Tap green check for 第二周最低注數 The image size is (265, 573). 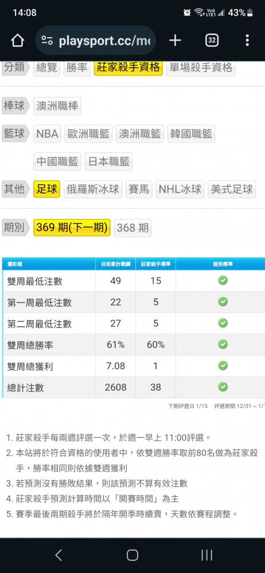[x=223, y=323]
